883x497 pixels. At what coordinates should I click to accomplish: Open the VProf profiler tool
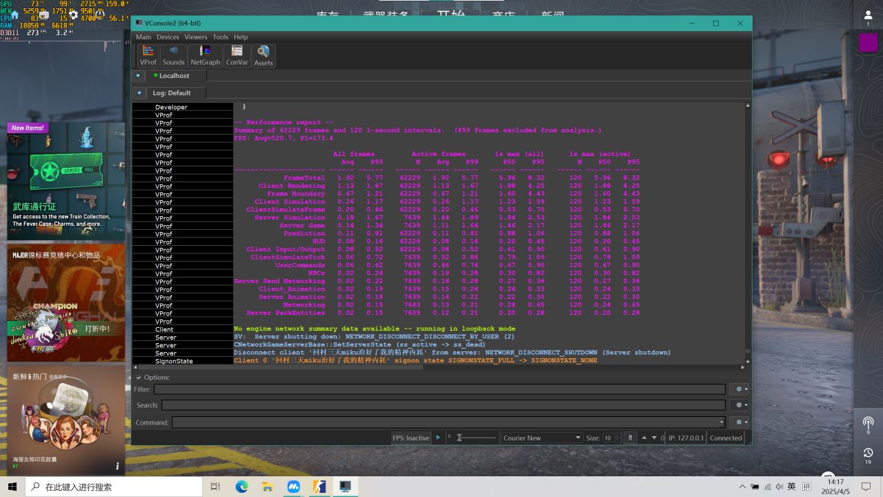click(148, 55)
